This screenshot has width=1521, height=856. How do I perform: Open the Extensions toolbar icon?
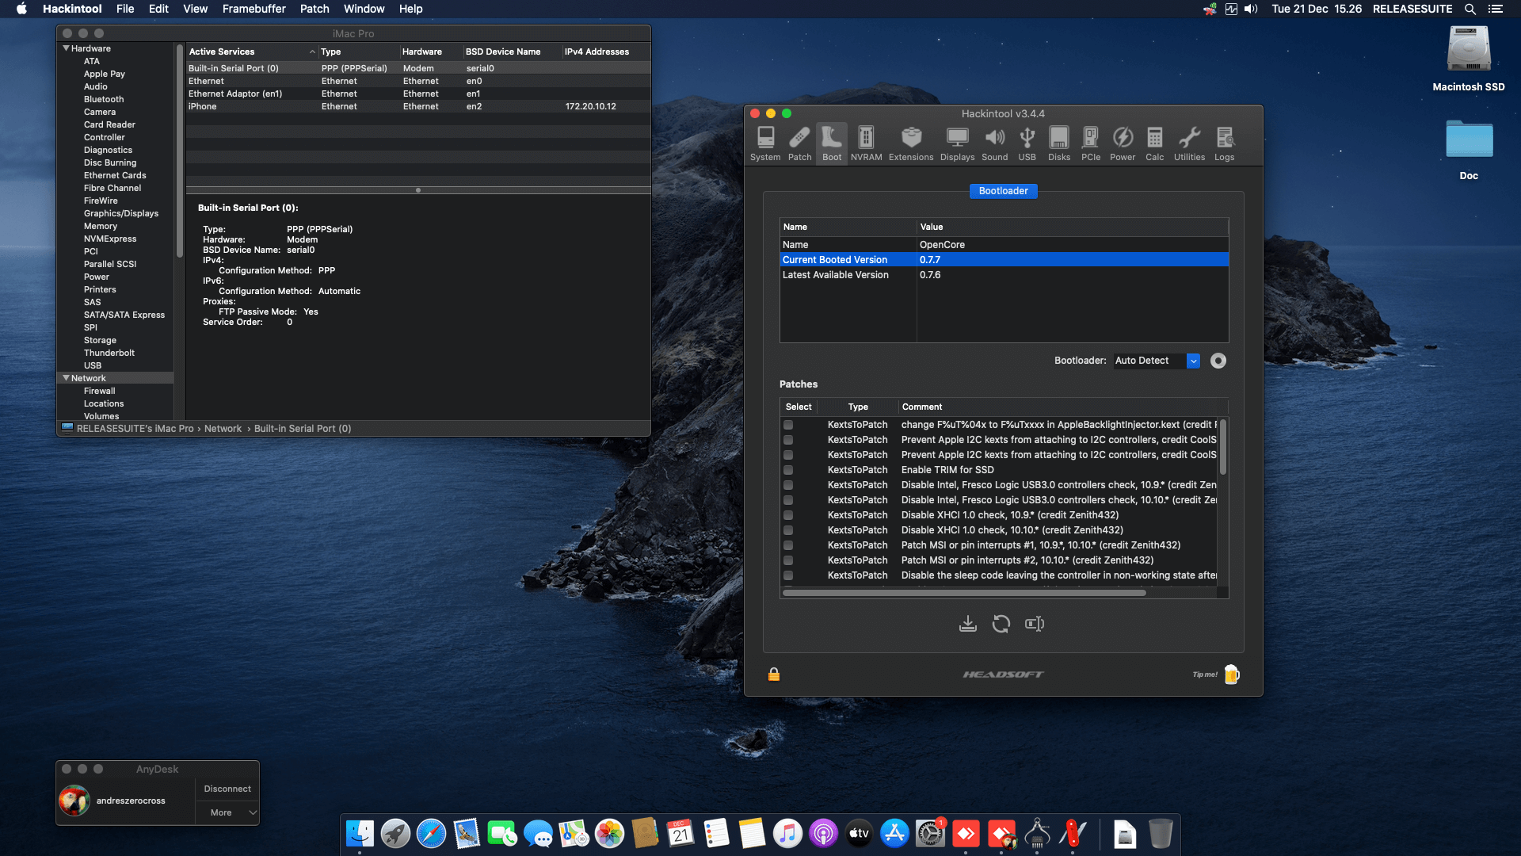[911, 143]
